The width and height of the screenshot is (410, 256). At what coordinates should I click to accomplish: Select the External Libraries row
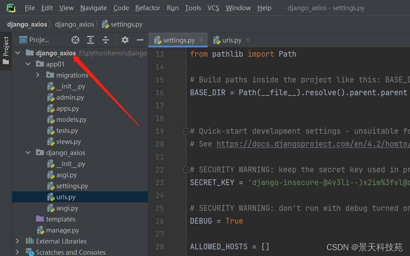(x=80, y=241)
